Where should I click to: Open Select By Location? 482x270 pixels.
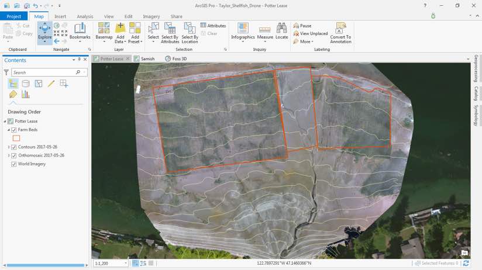point(190,32)
